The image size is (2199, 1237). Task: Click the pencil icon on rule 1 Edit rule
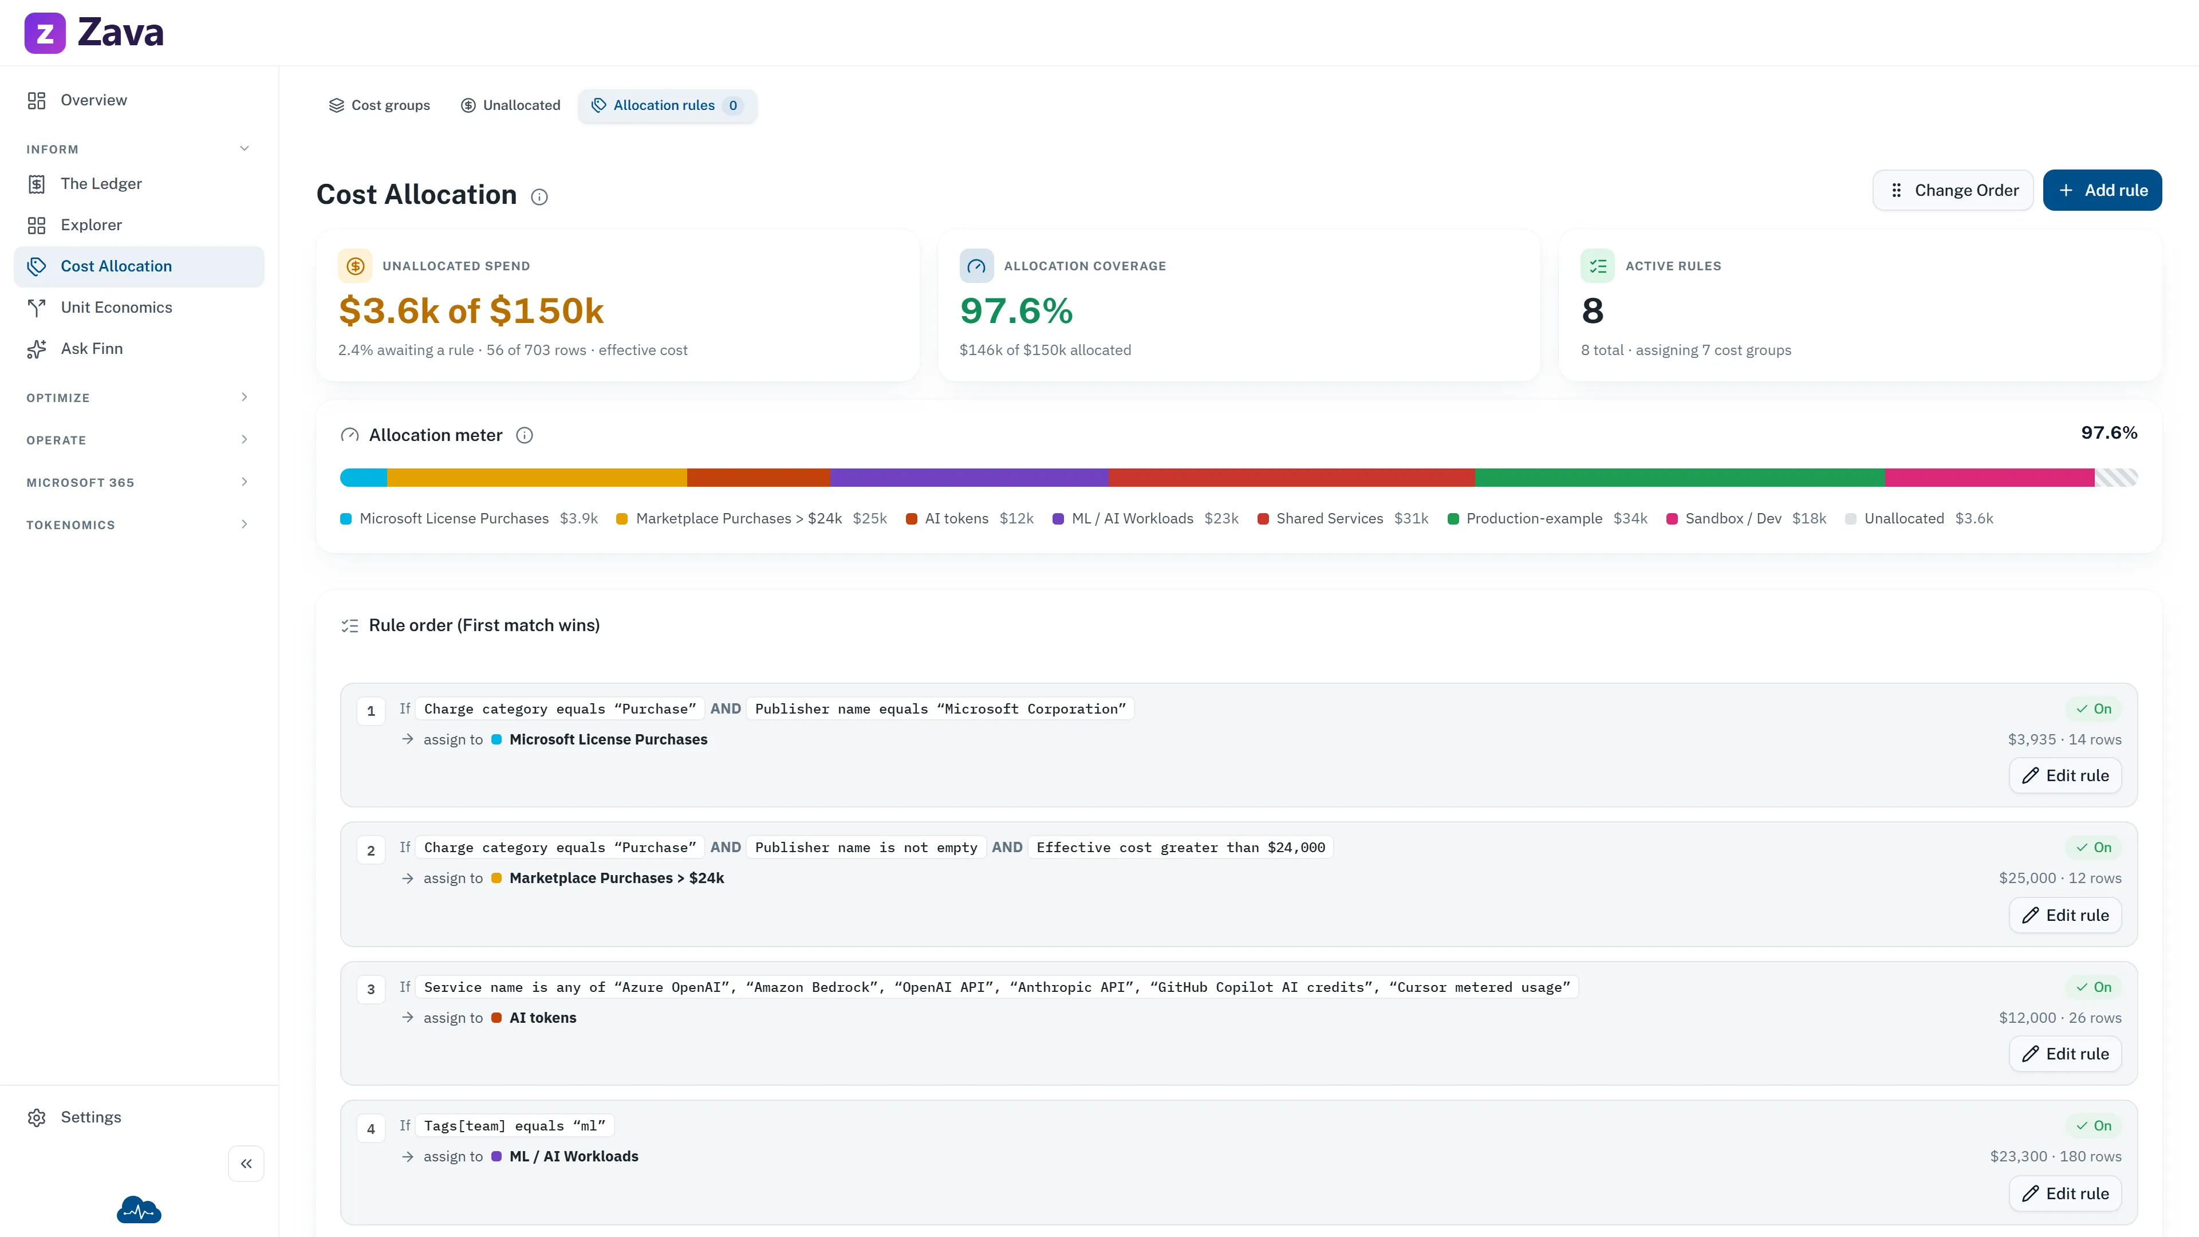coord(2031,776)
